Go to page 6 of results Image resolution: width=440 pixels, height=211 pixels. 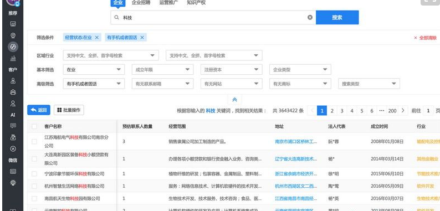(x=371, y=111)
